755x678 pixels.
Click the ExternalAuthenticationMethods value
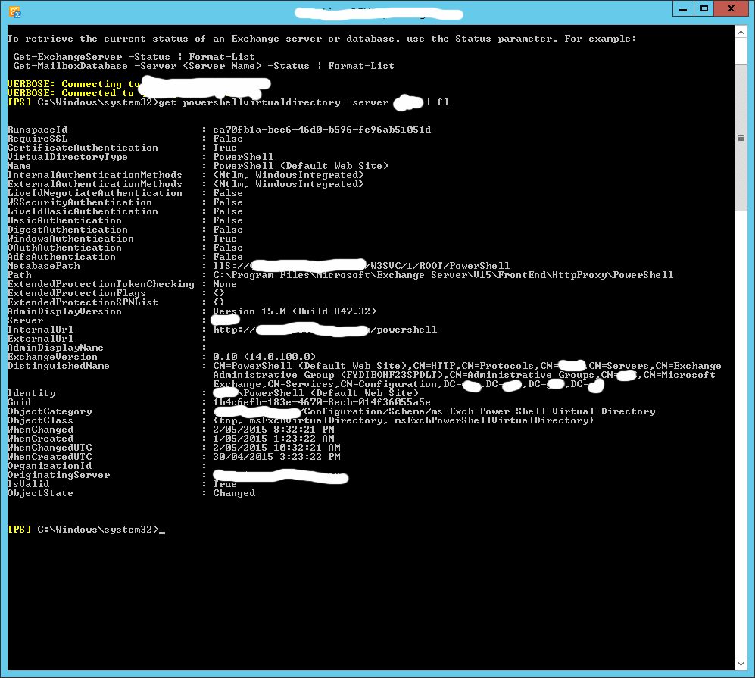[289, 184]
